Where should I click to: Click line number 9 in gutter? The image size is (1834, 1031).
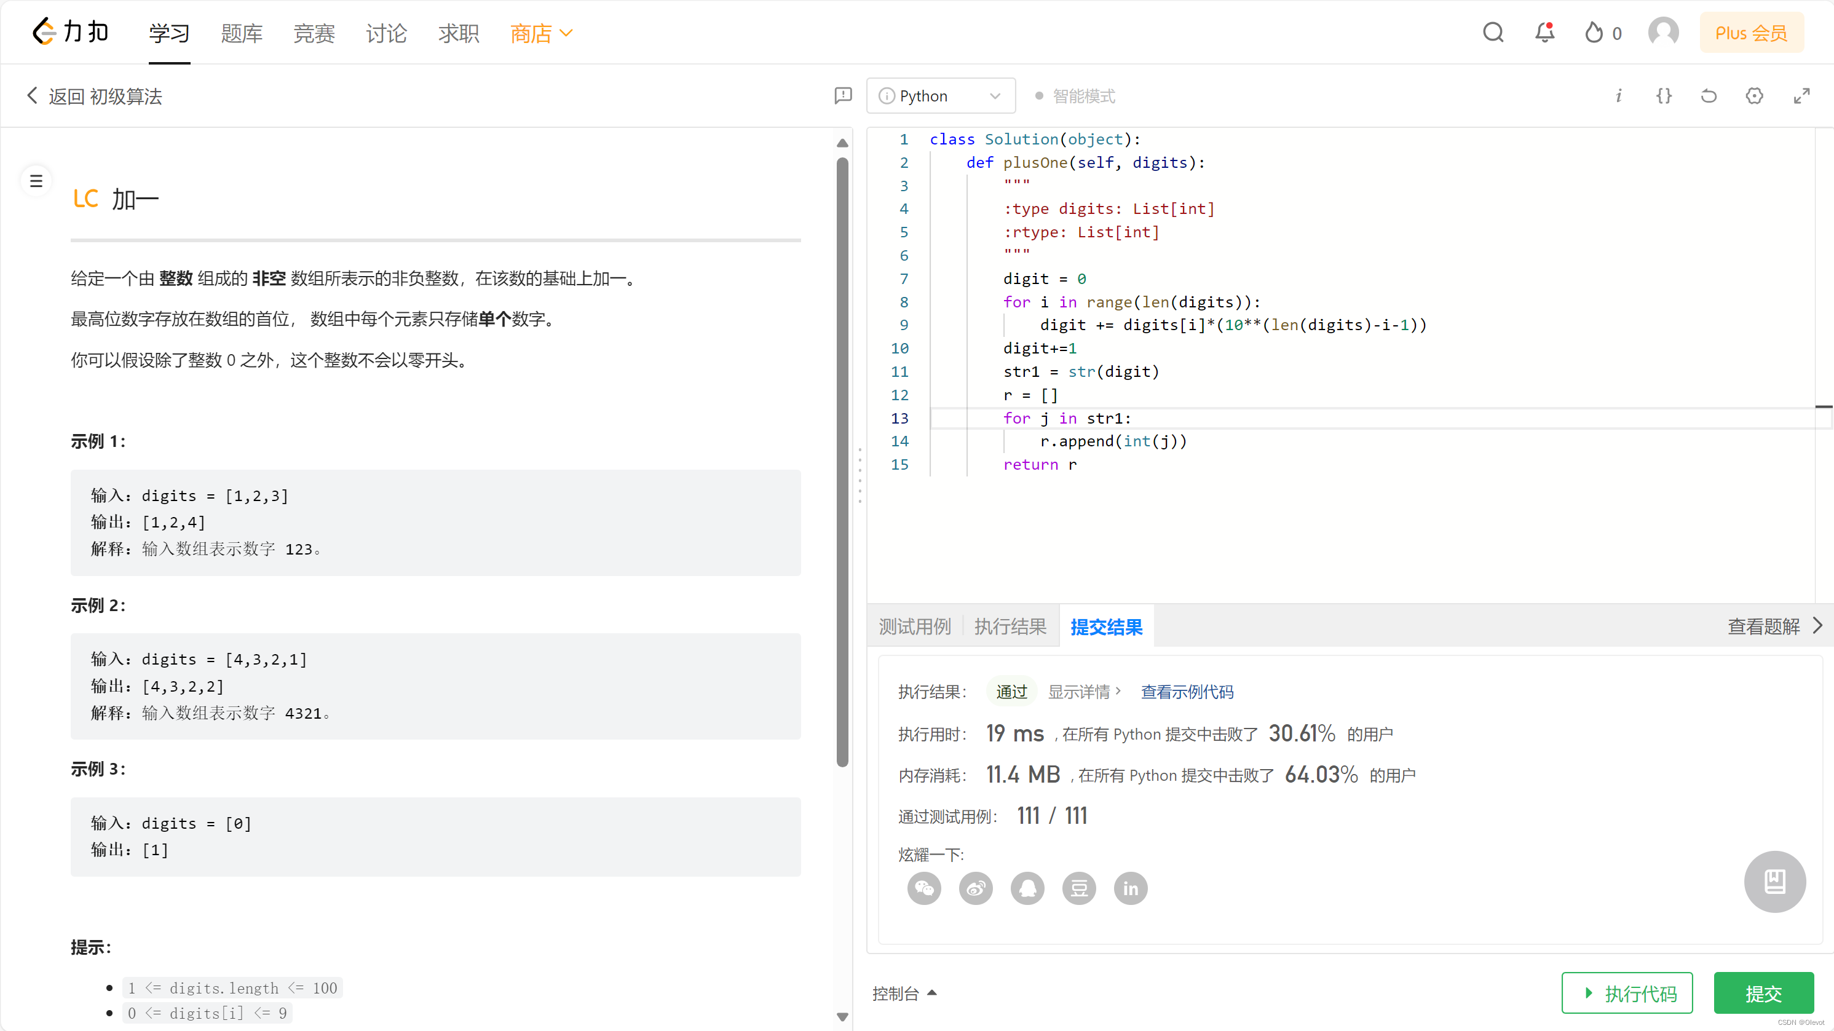pos(903,325)
